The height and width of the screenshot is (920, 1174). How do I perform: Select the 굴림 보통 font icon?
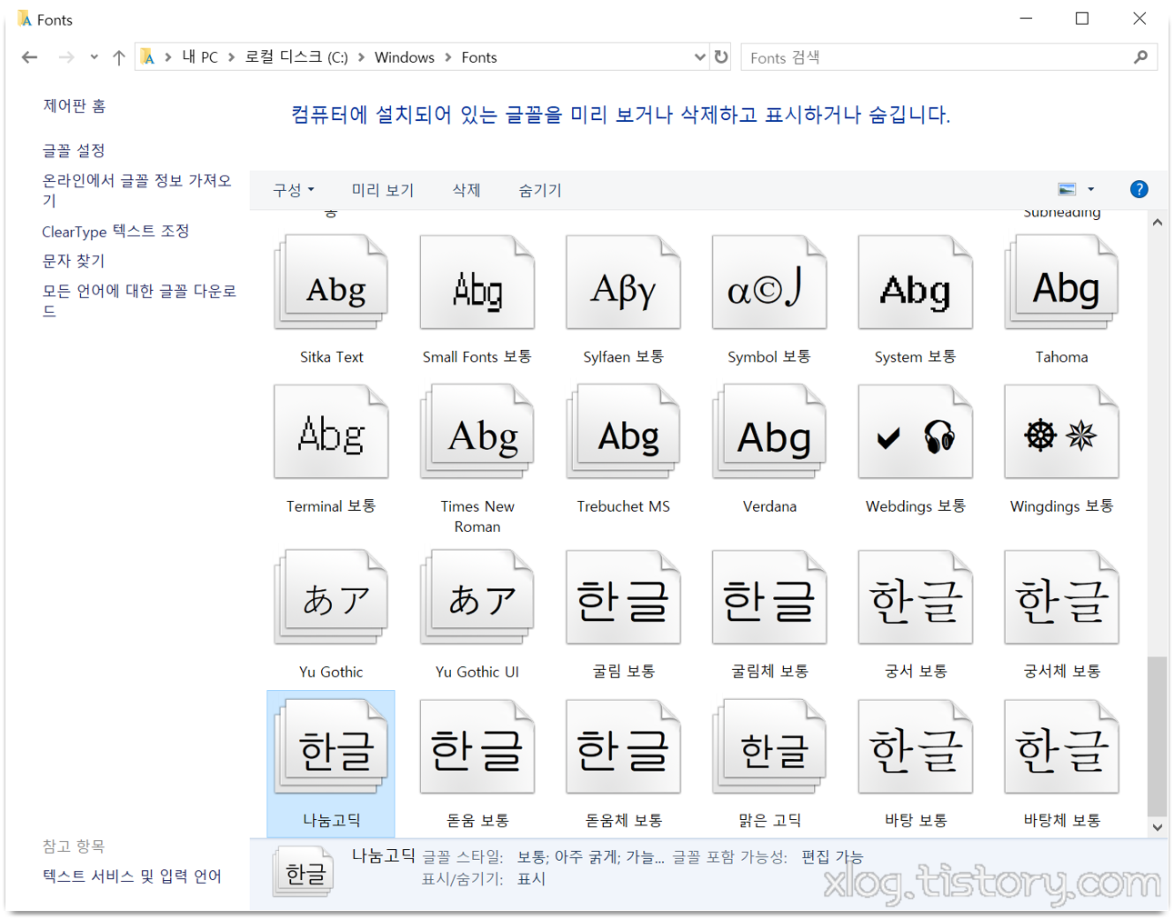click(623, 597)
